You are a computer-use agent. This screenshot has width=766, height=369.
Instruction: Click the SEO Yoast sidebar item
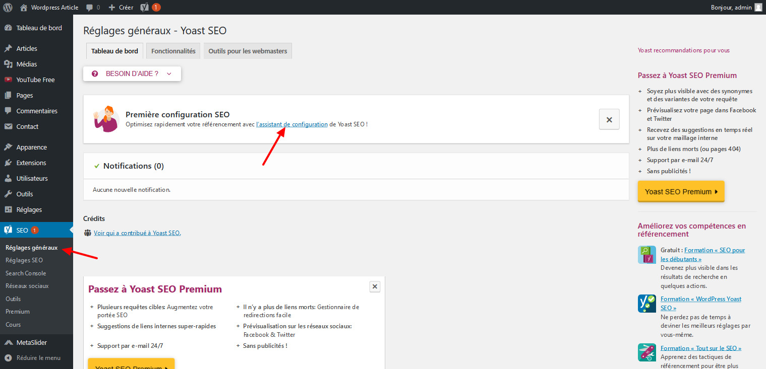pyautogui.click(x=36, y=230)
